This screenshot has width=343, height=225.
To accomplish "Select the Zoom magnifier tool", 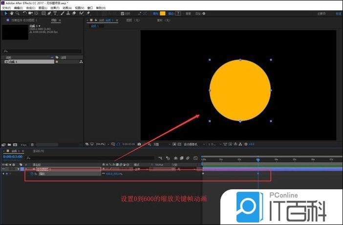I will (x=17, y=13).
